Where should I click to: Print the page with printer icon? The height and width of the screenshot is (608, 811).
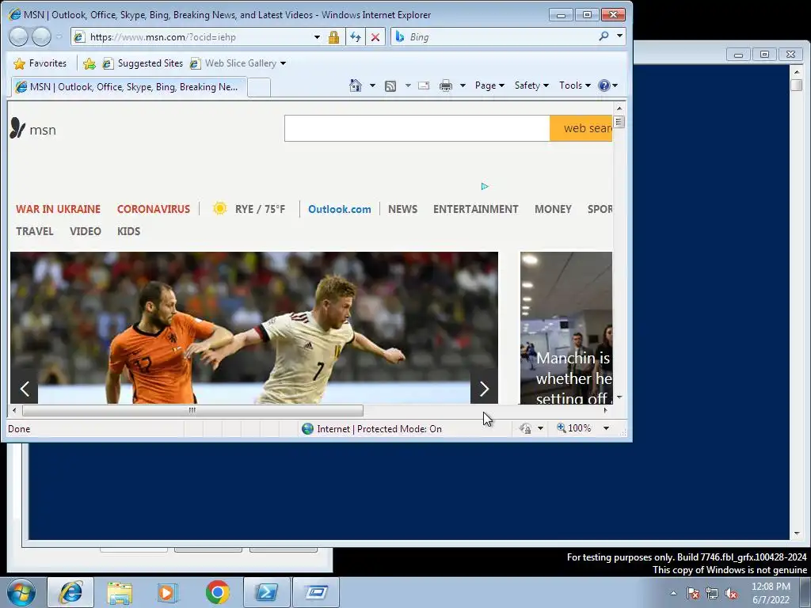coord(445,85)
